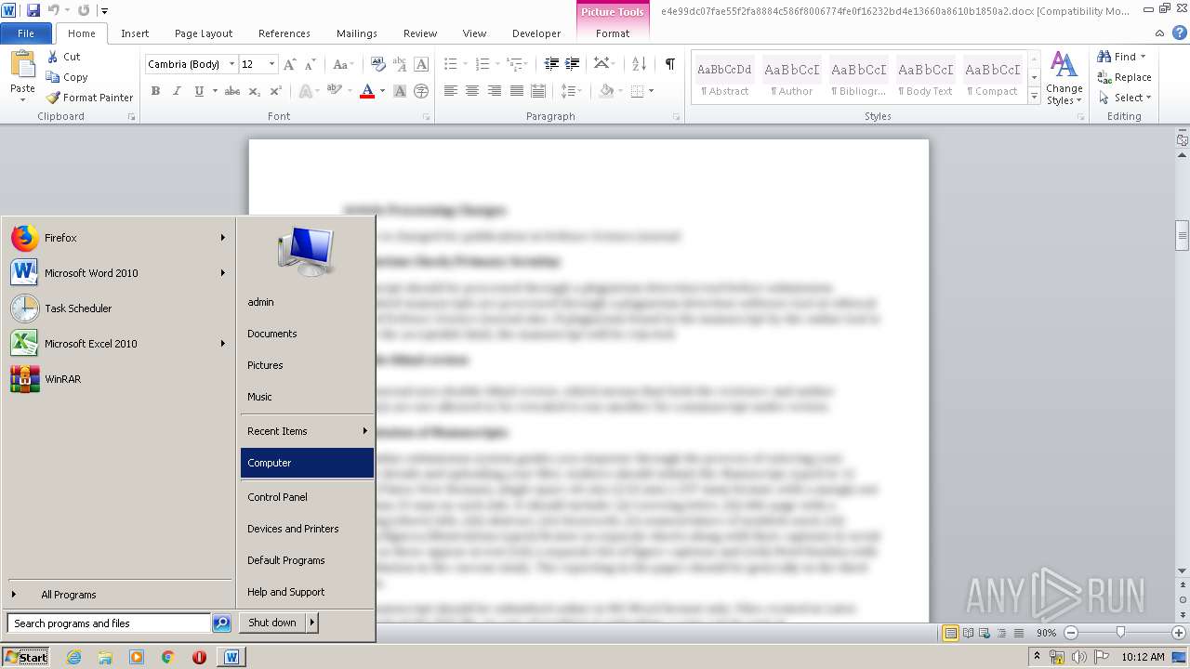Toggle Underline formatting
The width and height of the screenshot is (1190, 669).
pyautogui.click(x=199, y=91)
